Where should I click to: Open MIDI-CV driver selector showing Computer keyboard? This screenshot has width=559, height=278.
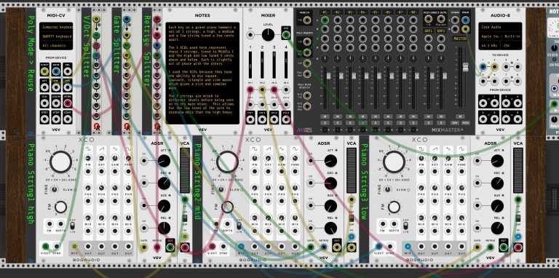tap(56, 27)
